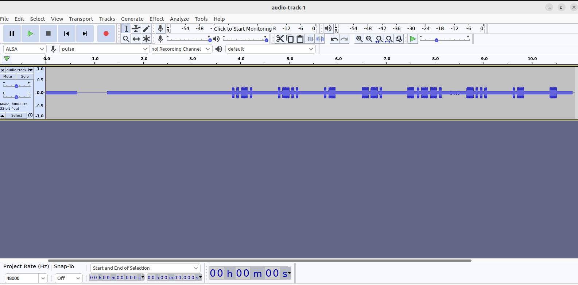
Task: Toggle the pinned play head triangle
Action: [x=7, y=59]
